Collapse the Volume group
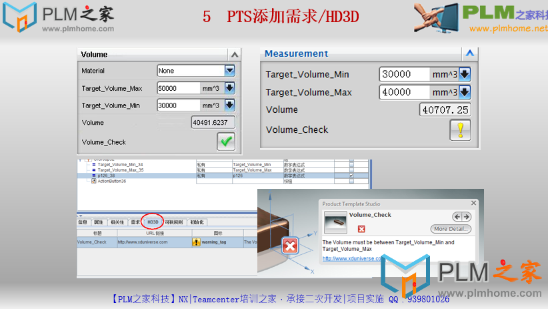Image resolution: width=548 pixels, height=309 pixels. click(235, 55)
